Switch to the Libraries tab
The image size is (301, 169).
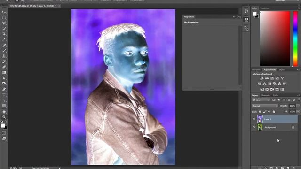pyautogui.click(x=256, y=70)
